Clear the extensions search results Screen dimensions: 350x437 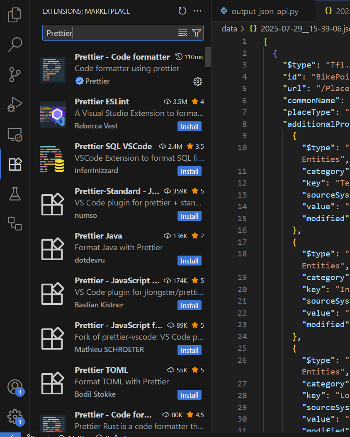(183, 33)
